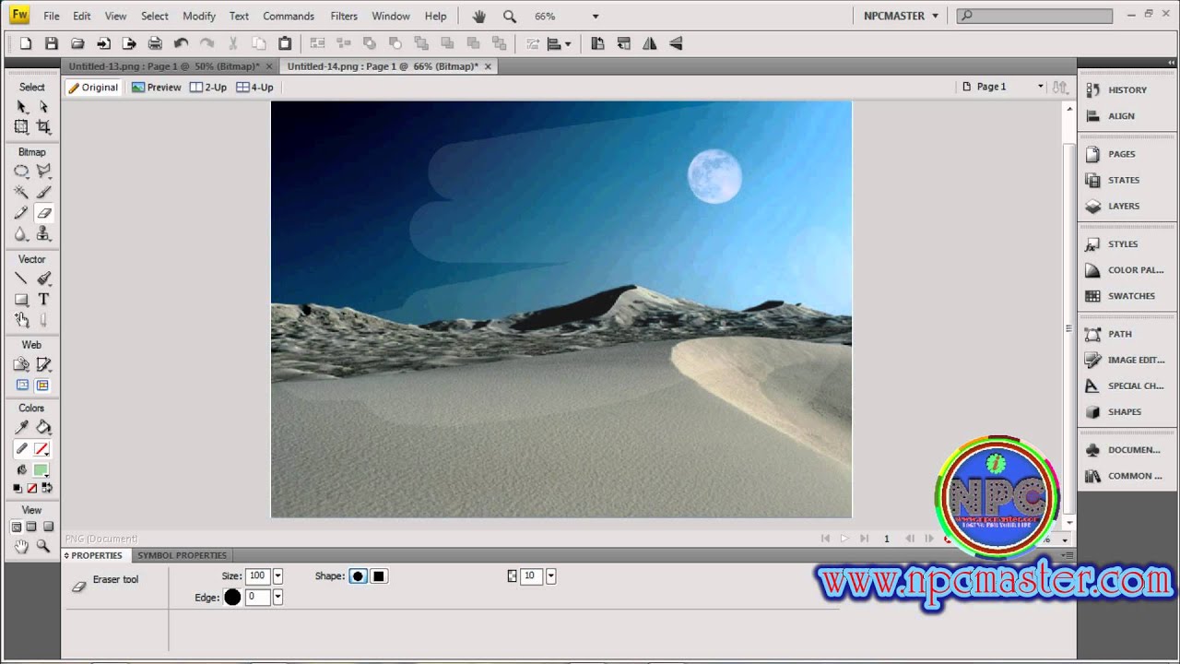Choose the Line tool
This screenshot has width=1180, height=664.
pos(21,279)
